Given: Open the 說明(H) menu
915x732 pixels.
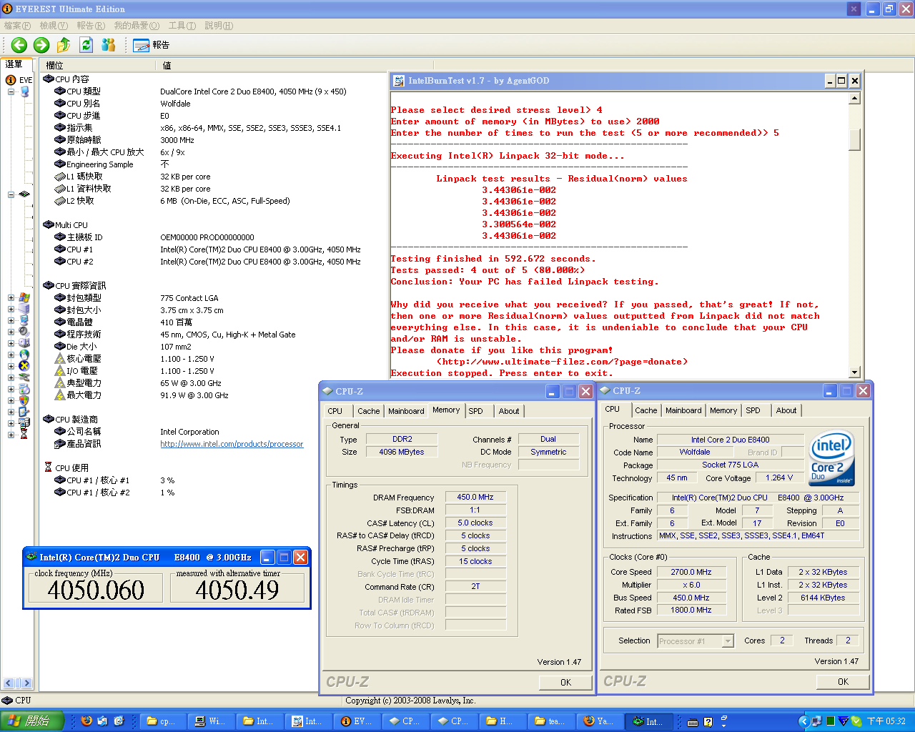Looking at the screenshot, I should point(219,26).
